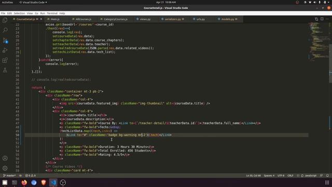Open the Extensions view
Image resolution: width=332 pixels, height=187 pixels.
5,60
